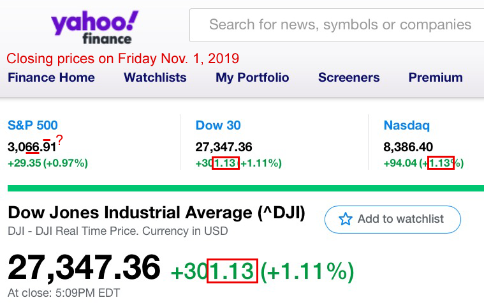Click the S&P 500 change +29.35 (+0.97%)

pos(48,163)
